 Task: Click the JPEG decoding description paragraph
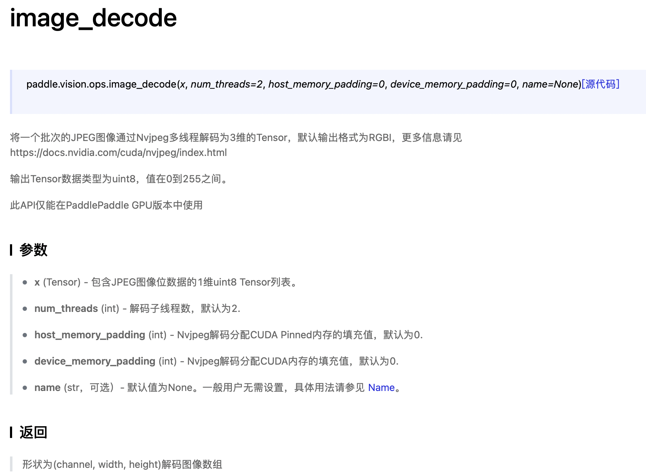click(235, 138)
